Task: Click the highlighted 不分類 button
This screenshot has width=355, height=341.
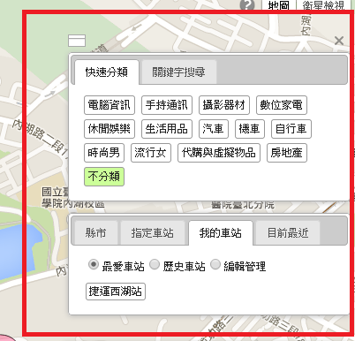Action: (x=104, y=177)
